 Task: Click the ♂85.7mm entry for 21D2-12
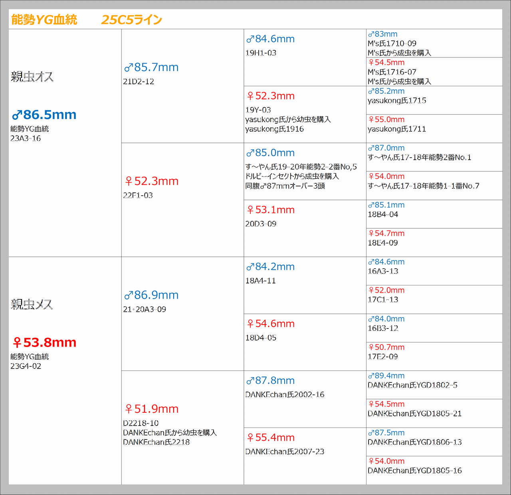[x=151, y=67]
